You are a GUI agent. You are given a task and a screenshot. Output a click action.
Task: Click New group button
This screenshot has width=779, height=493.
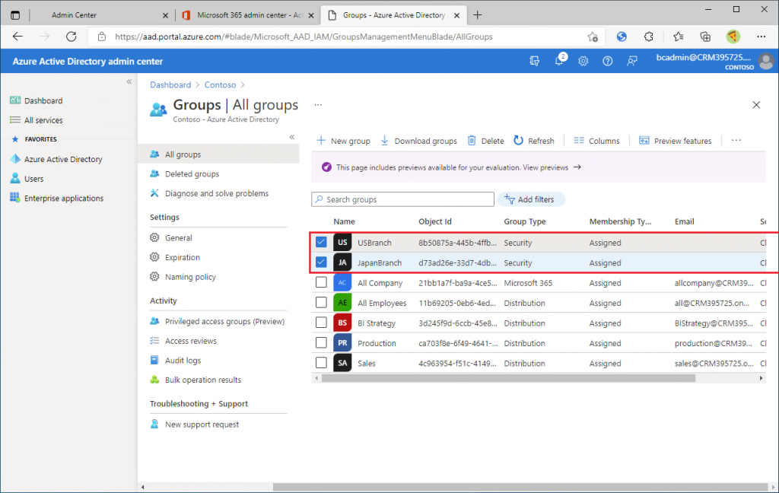pos(343,141)
